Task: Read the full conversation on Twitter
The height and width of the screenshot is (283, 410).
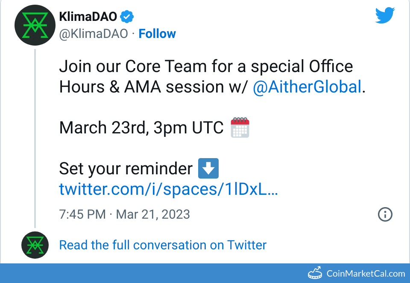Action: point(163,245)
